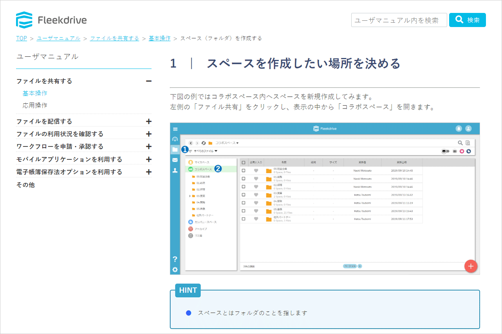Image resolution: width=502 pixels, height=334 pixels.
Task: Click the user profile avatar icon in embedded app
Action: point(468,128)
